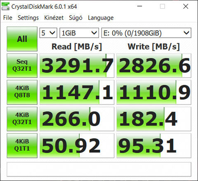
Task: Open the Kinézet menu
Action: click(54, 18)
